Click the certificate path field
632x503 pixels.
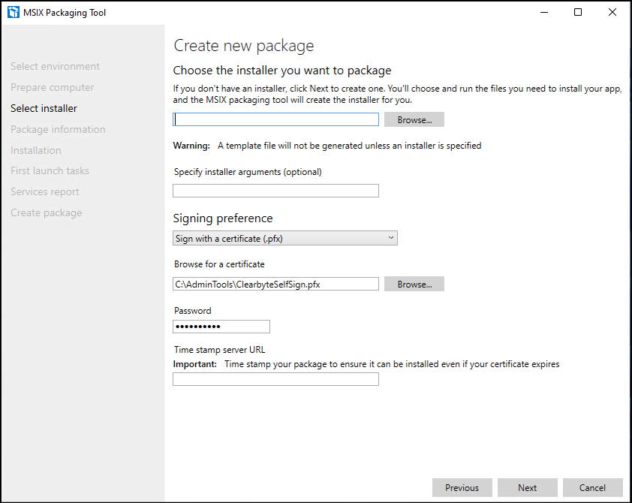click(275, 284)
